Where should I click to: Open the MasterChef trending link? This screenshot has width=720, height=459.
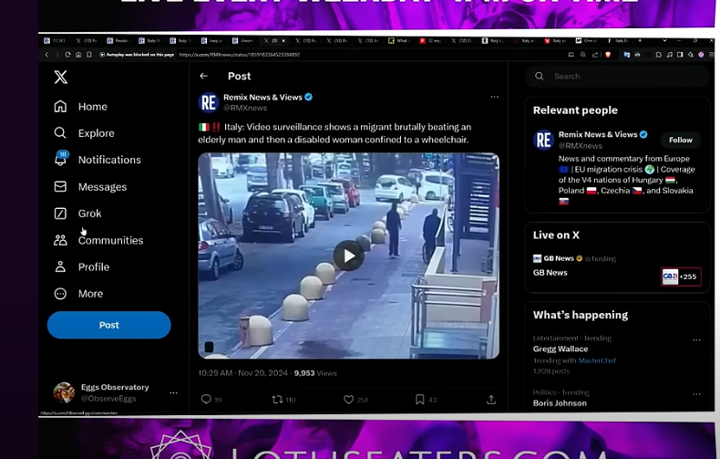596,360
